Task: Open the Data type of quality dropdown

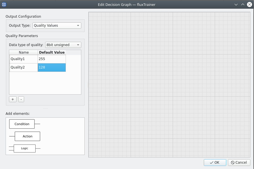Action: [x=63, y=45]
